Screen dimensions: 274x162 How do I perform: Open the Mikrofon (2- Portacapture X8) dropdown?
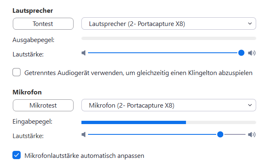(169, 105)
